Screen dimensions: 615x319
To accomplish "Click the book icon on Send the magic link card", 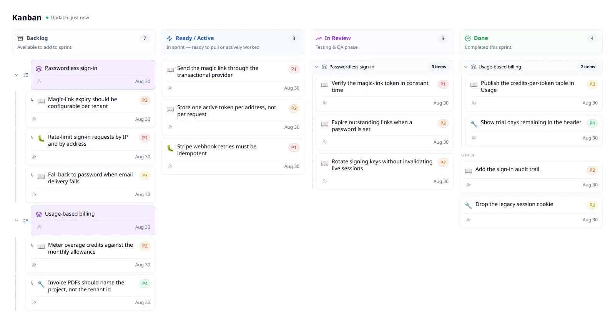I will tap(170, 70).
